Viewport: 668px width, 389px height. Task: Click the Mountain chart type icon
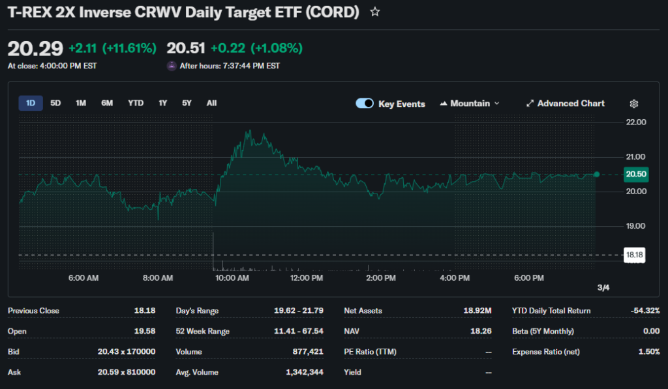pyautogui.click(x=444, y=104)
